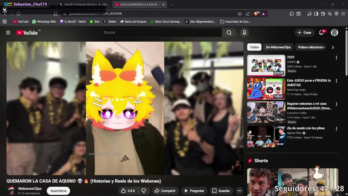This screenshot has height=196, width=348.
Task: Open the account avatar menu
Action: click(x=334, y=33)
